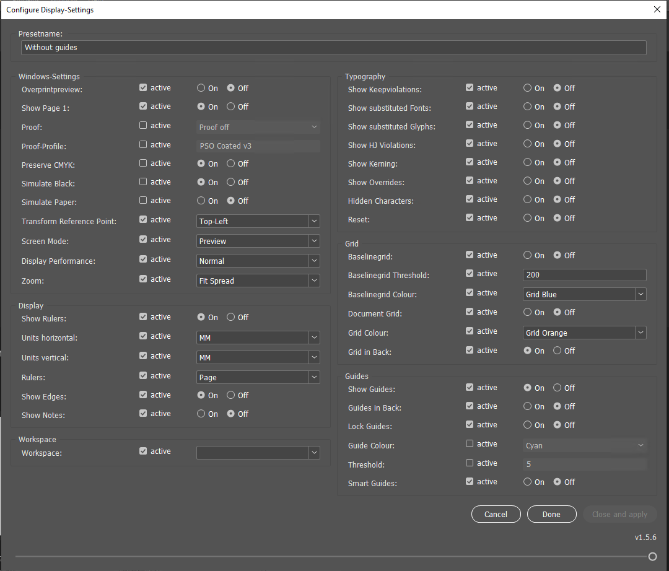Click the Baselinegrid Threshold input field
The width and height of the screenshot is (669, 571).
click(x=584, y=275)
